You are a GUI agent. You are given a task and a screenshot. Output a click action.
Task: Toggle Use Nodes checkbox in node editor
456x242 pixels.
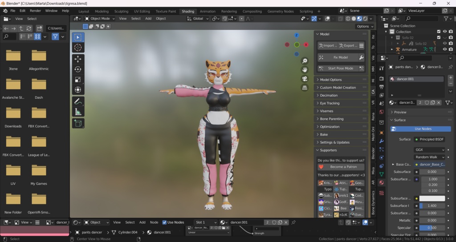point(164,222)
